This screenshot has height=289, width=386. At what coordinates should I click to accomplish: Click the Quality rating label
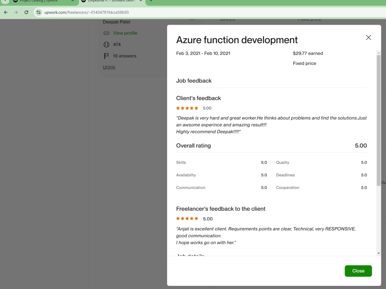pyautogui.click(x=283, y=162)
